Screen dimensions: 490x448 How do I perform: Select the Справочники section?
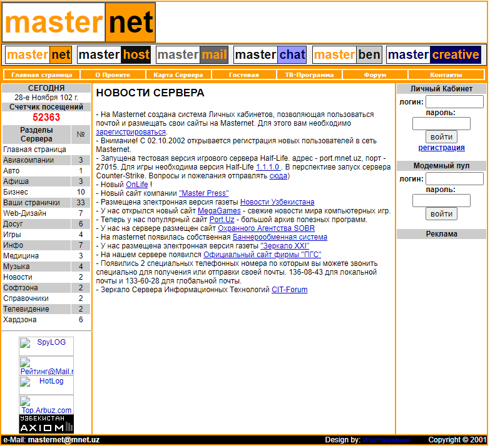26,298
